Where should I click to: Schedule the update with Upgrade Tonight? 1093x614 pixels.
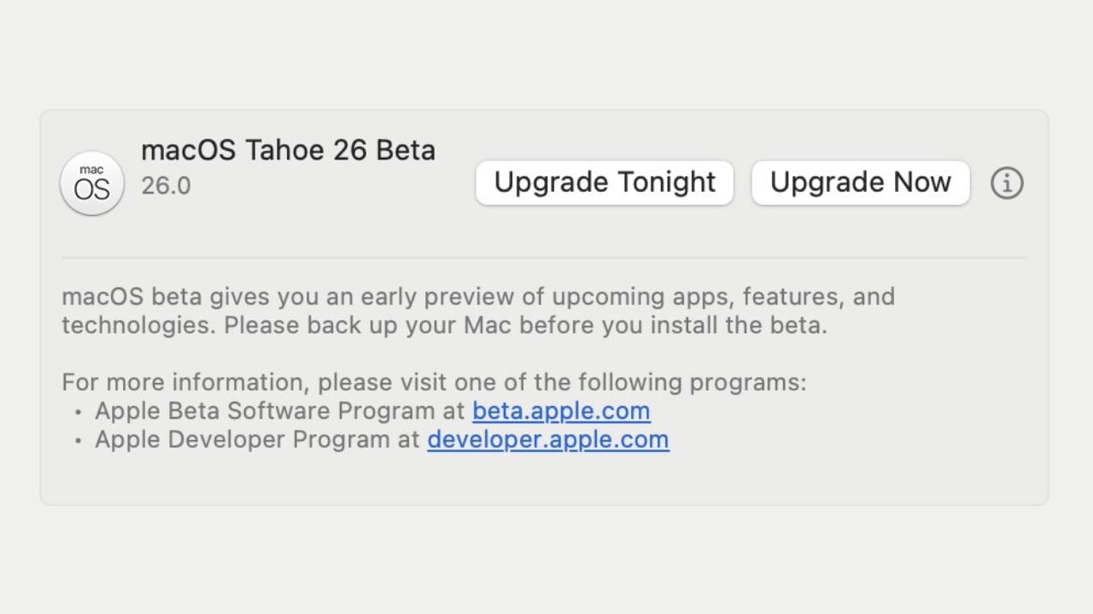click(x=604, y=182)
